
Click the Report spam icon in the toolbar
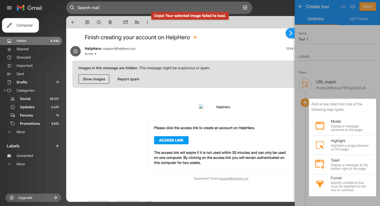click(x=99, y=22)
